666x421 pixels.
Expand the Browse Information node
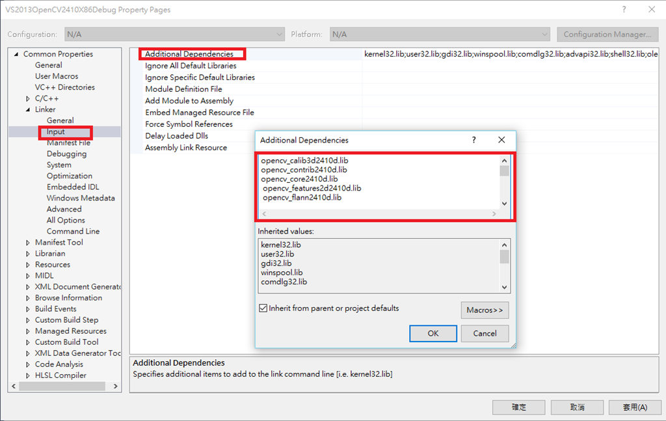tap(28, 298)
